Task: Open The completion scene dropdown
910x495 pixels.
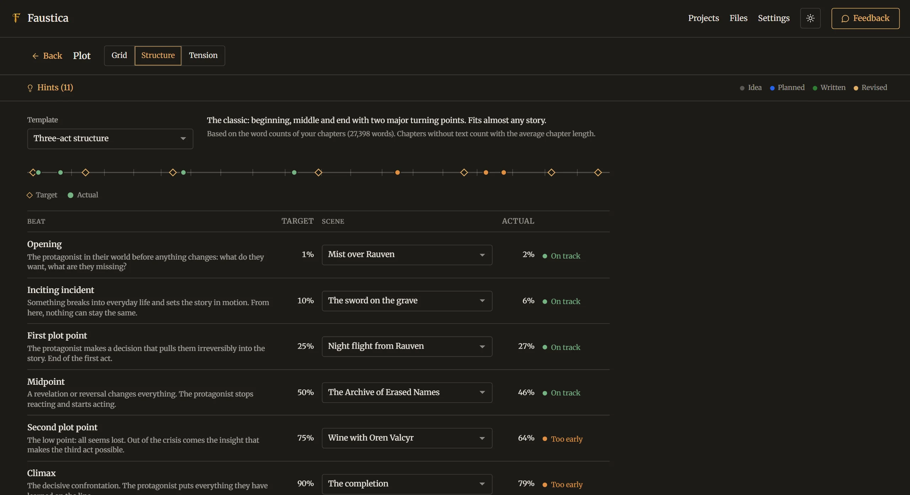Action: tap(407, 484)
